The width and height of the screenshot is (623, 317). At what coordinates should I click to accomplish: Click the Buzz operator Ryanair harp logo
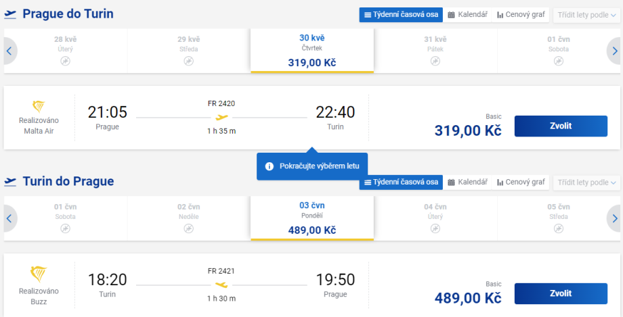[x=39, y=274]
